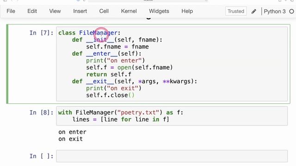296x166 pixels.
Task: Click the "poetry.txt" string
Action: 138,113
